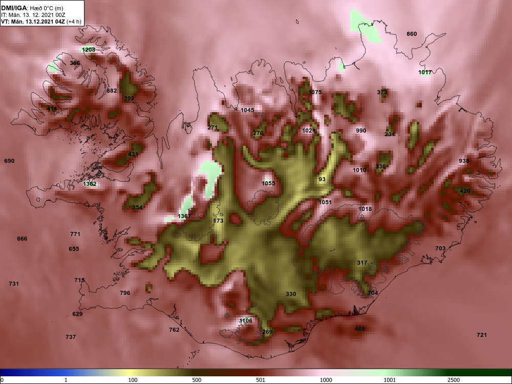The height and width of the screenshot is (384, 512).
Task: Click the 629 map value
Action: [77, 314]
